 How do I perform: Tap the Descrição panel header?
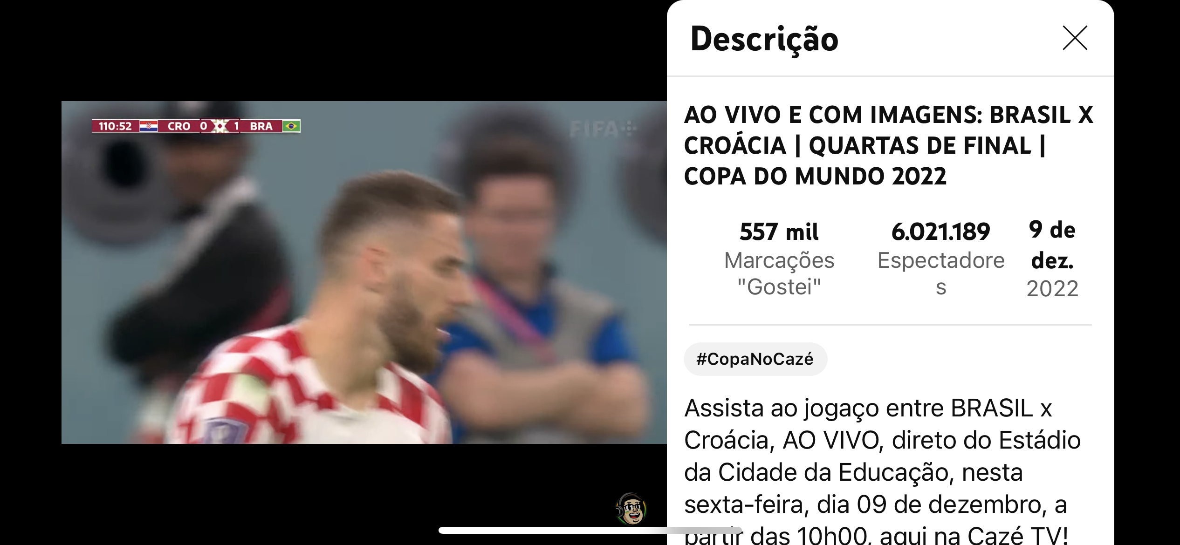pos(765,39)
